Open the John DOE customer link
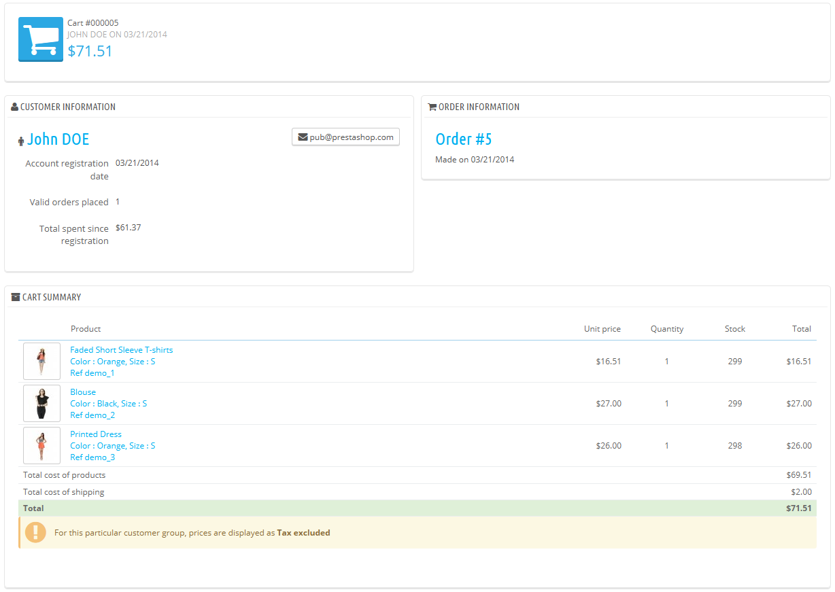This screenshot has height=592, width=835. point(58,139)
